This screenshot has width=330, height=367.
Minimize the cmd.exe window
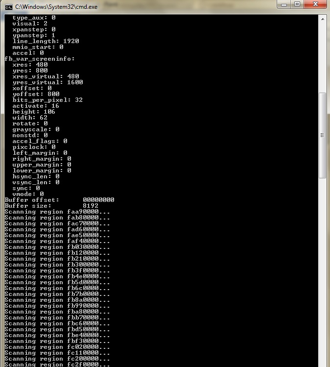(x=283, y=4)
